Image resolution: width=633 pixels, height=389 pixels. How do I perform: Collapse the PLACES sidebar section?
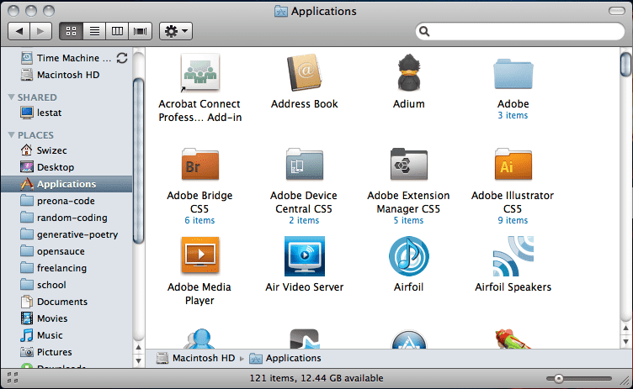click(x=11, y=134)
